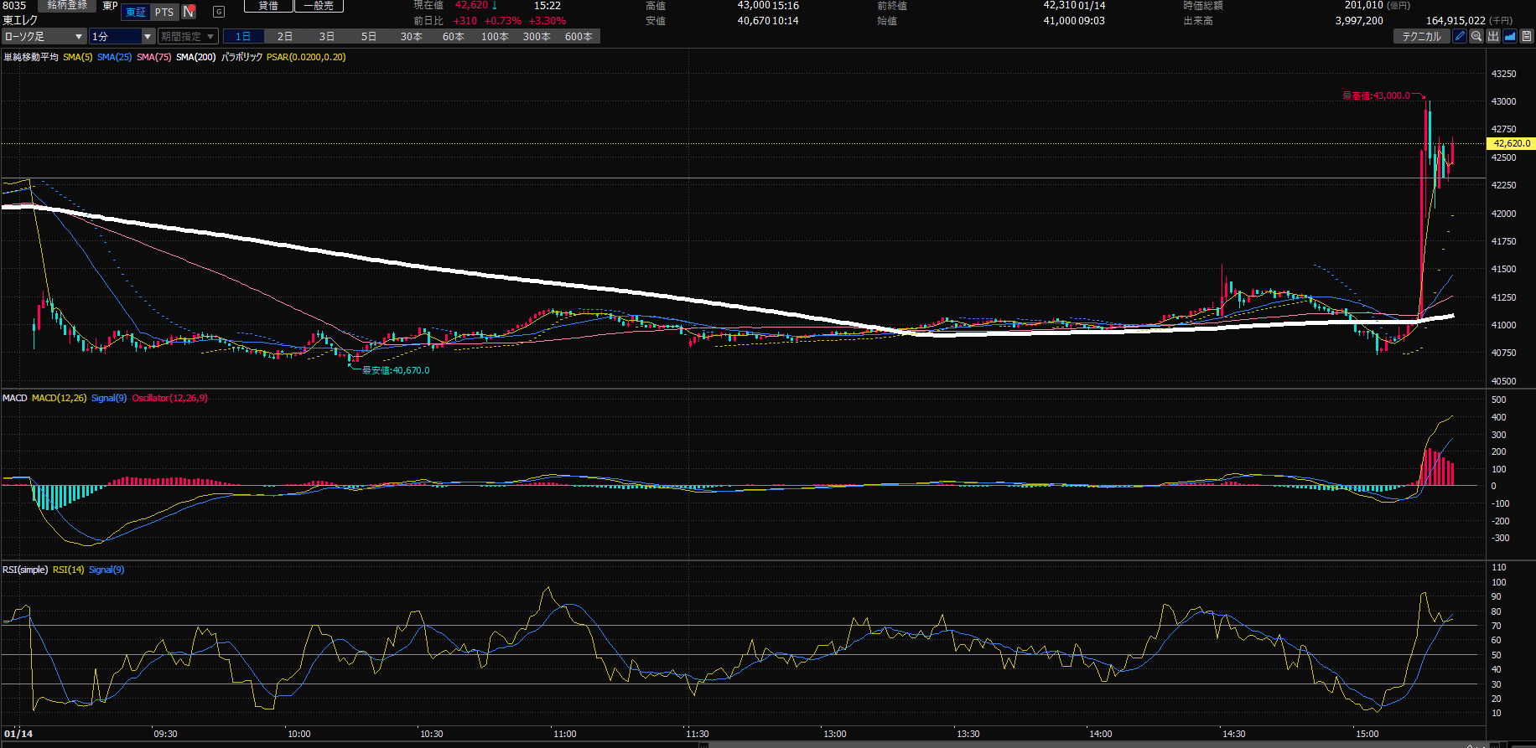Image resolution: width=1536 pixels, height=748 pixels.
Task: Click the 一般売 short sell button
Action: point(319,6)
